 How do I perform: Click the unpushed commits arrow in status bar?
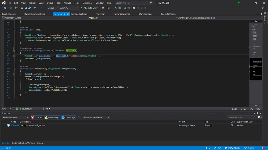pyautogui.click(x=206, y=148)
